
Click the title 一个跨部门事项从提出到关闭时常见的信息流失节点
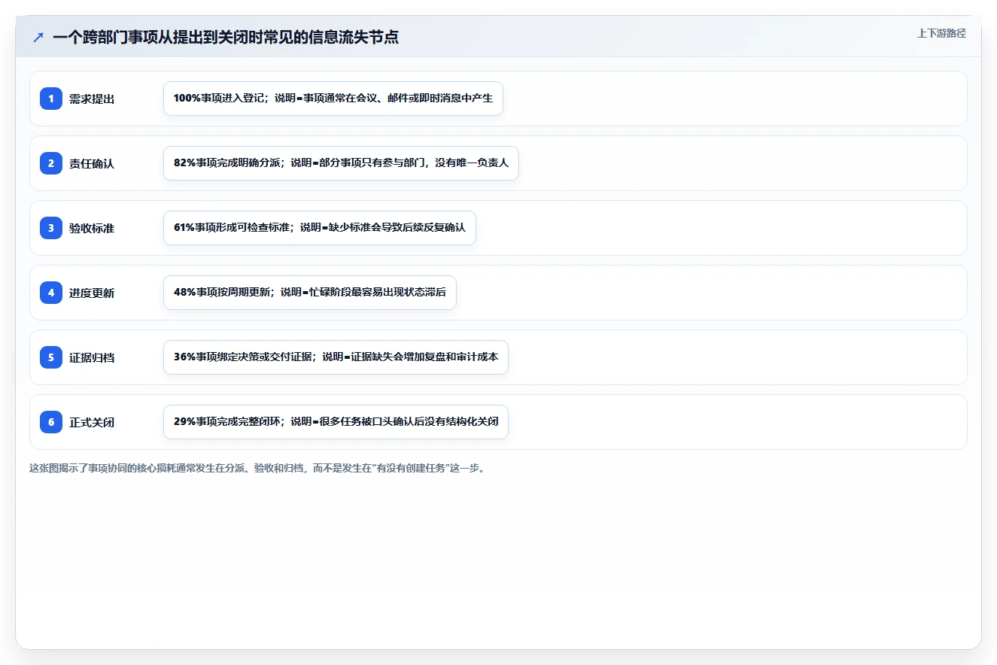tap(226, 37)
